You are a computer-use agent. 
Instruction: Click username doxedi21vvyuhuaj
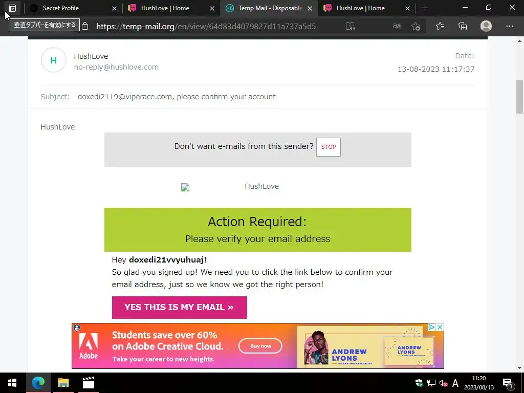[x=166, y=259]
